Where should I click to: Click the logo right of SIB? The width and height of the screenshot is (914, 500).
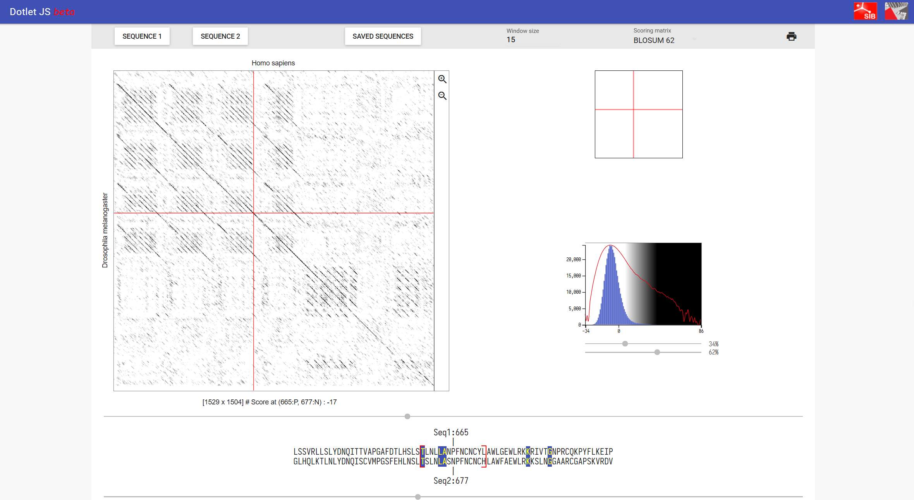[896, 11]
